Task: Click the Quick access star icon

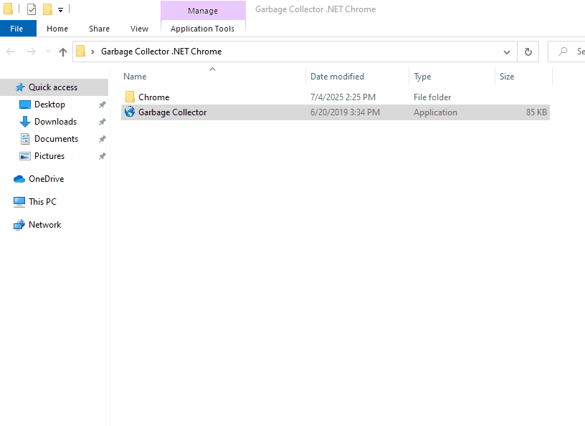Action: (20, 87)
